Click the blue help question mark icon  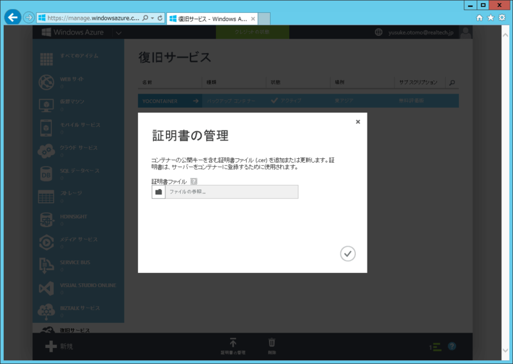click(452, 346)
